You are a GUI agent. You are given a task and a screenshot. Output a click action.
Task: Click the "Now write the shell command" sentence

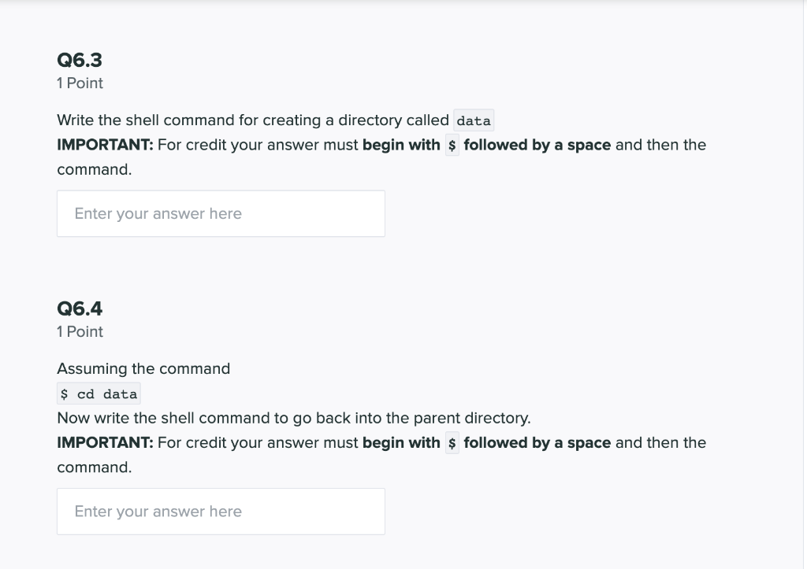coord(294,419)
